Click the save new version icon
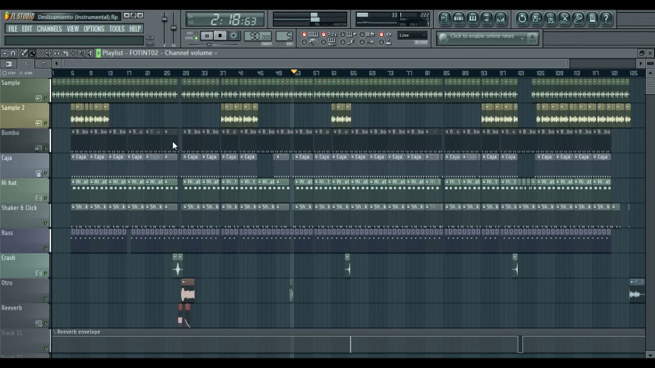This screenshot has height=368, width=655. [536, 19]
